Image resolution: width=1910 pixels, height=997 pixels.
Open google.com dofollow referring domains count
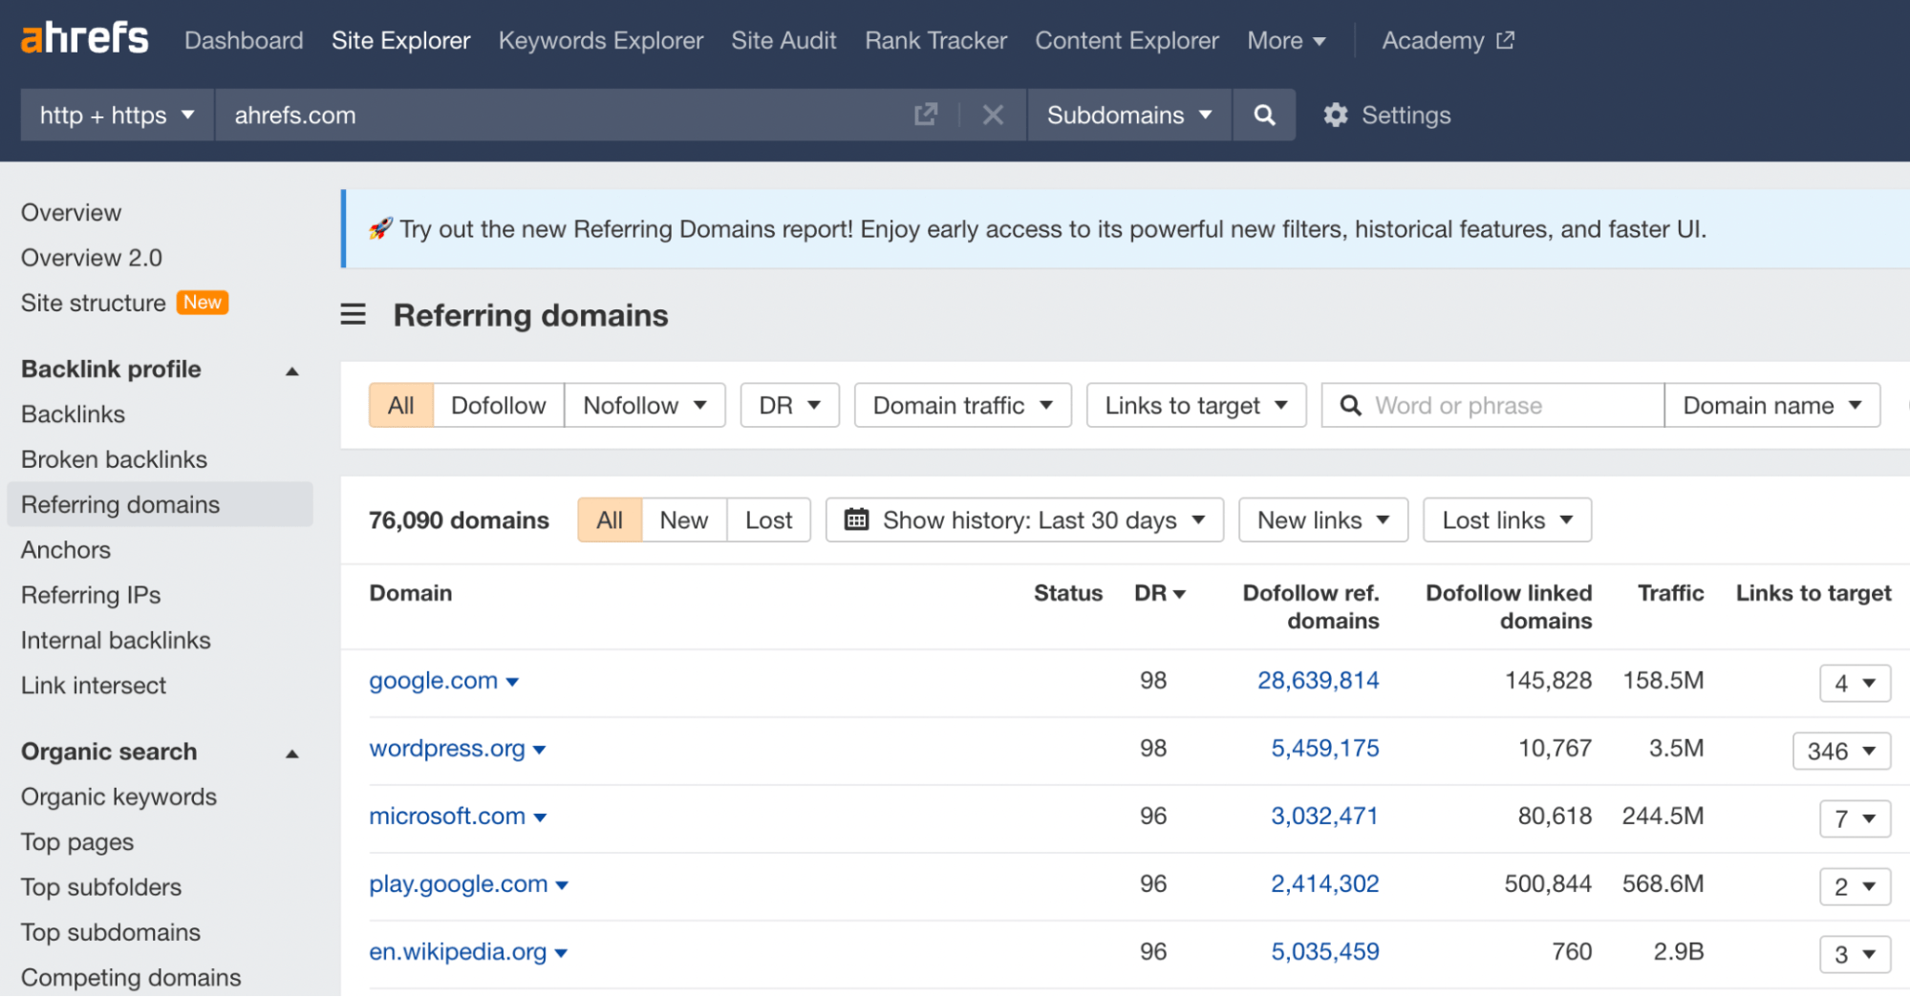1318,680
